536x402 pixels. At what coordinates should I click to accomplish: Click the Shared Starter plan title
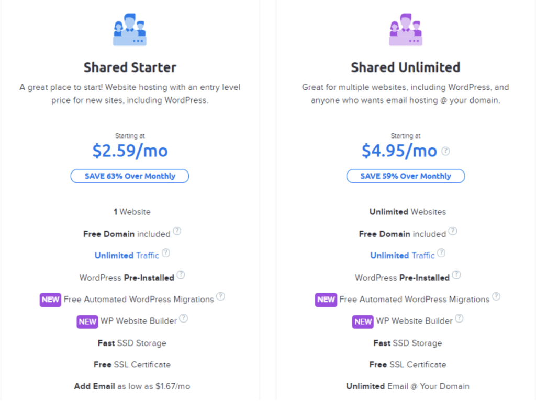pyautogui.click(x=129, y=67)
